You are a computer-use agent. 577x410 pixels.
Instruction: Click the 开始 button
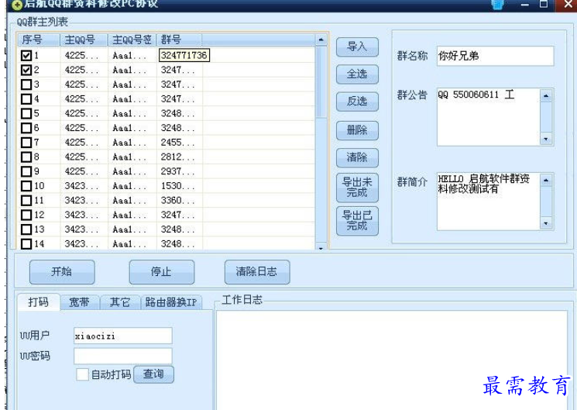[x=62, y=272]
